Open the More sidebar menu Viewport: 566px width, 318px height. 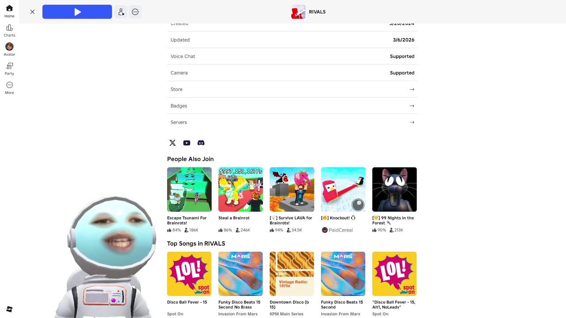[9, 87]
